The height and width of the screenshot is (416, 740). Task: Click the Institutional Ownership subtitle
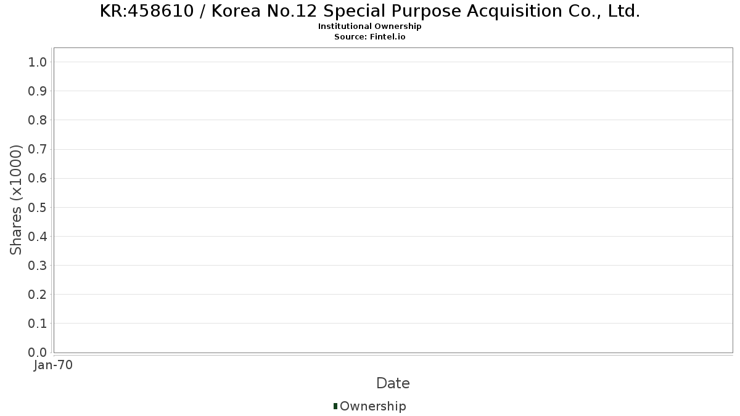[x=369, y=27]
